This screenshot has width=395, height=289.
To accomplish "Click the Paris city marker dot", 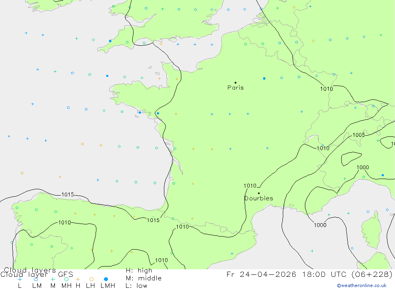I will [x=235, y=82].
